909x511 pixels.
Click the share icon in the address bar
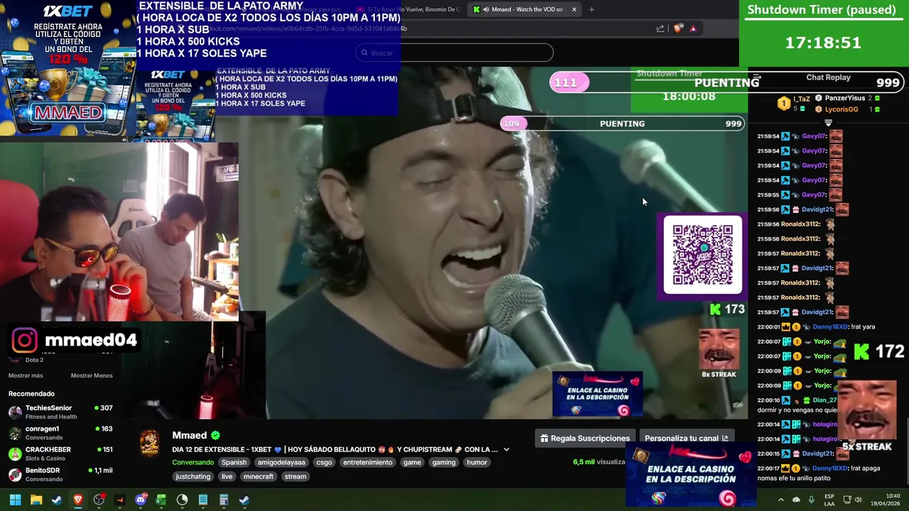(x=660, y=28)
